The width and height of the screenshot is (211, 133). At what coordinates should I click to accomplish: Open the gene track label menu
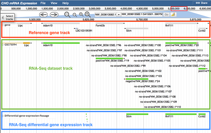[x=7, y=25]
